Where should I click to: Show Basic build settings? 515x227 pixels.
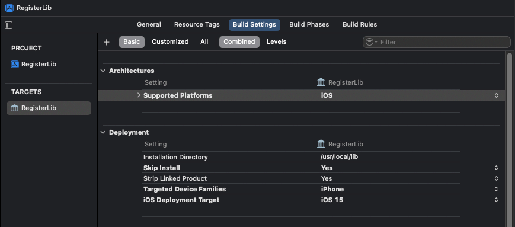132,41
